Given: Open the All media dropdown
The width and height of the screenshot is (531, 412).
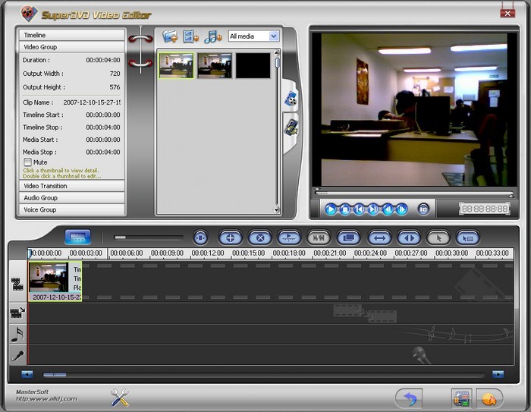Looking at the screenshot, I should [253, 36].
